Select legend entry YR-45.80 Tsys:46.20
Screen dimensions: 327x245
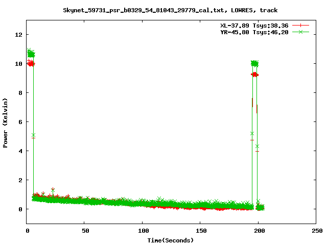pyautogui.click(x=254, y=32)
